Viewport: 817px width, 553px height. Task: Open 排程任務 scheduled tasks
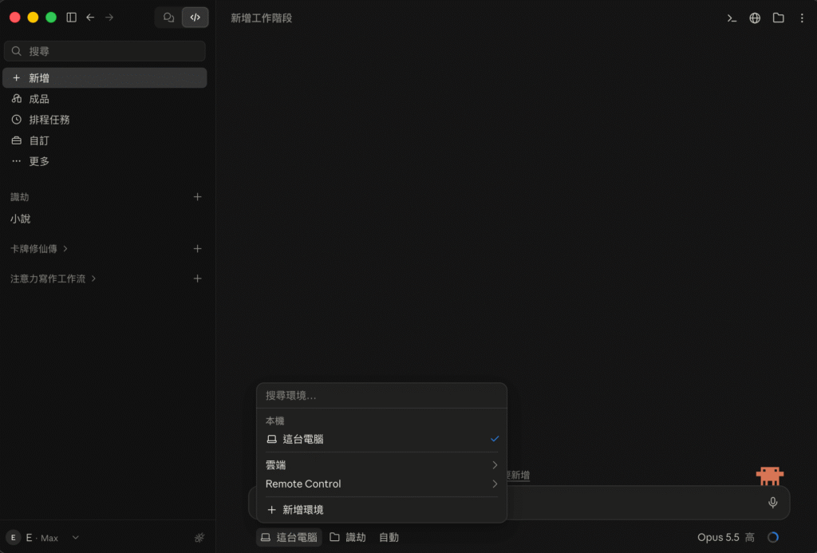pyautogui.click(x=105, y=120)
